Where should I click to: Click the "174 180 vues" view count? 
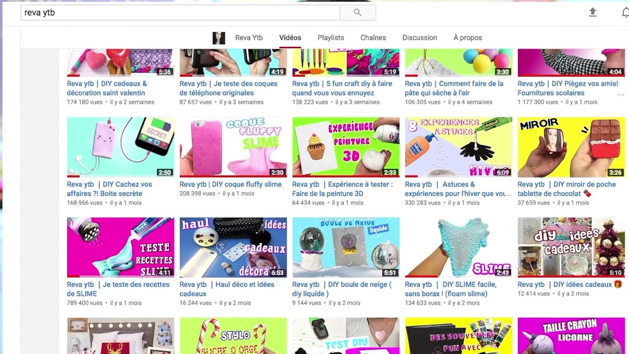pyautogui.click(x=85, y=102)
